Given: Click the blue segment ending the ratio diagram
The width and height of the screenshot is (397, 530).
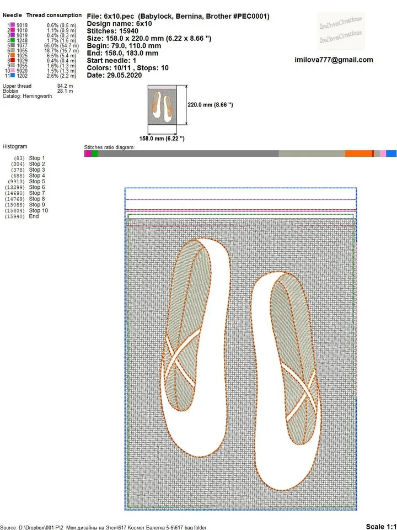Looking at the screenshot, I should (391, 153).
